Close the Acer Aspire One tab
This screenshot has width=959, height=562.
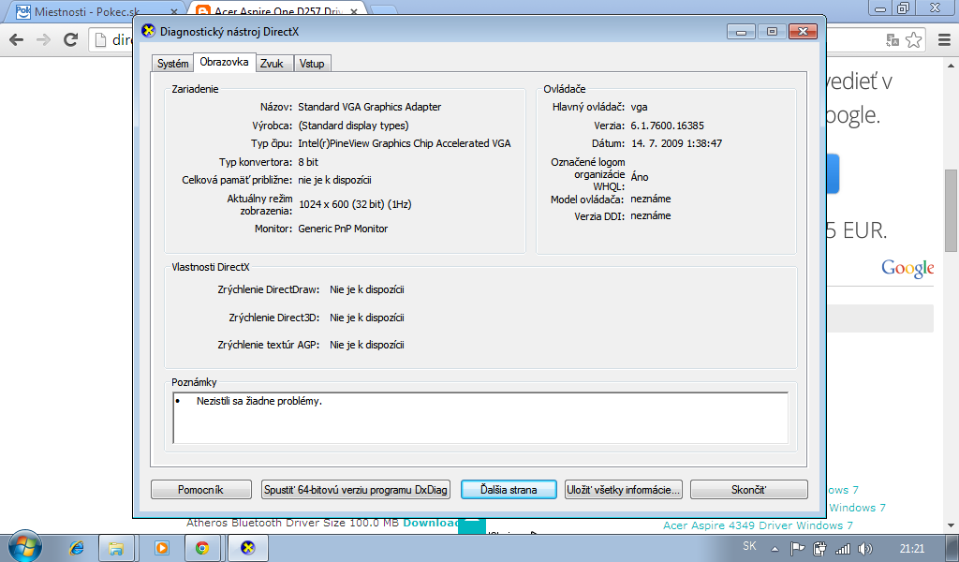(353, 11)
